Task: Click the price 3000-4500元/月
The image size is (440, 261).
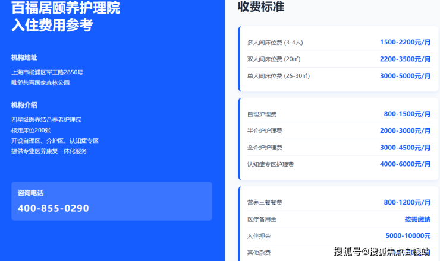Action: [405, 148]
